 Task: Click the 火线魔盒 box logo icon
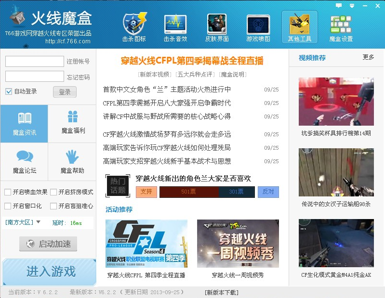[18, 17]
